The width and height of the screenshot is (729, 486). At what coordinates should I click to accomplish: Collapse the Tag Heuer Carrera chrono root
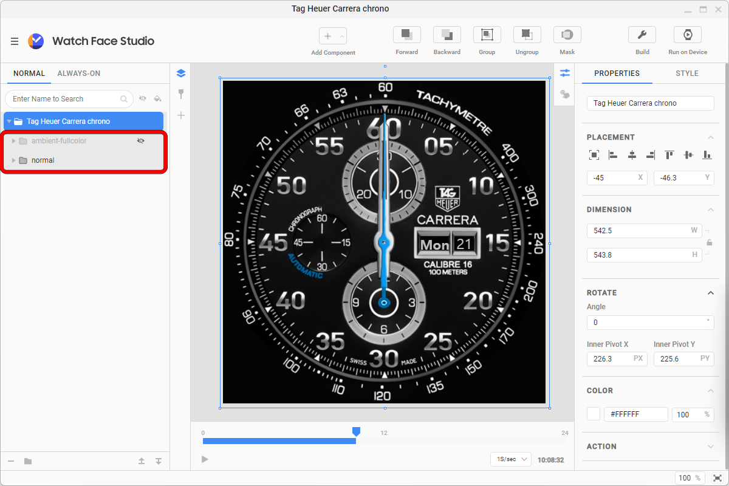point(9,122)
